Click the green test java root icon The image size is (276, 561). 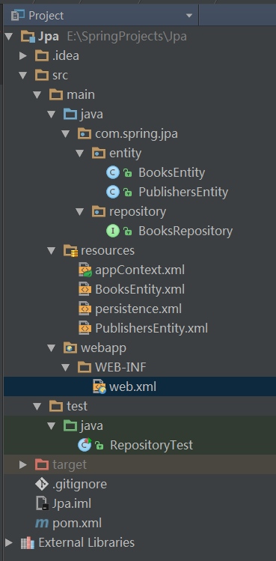pos(70,425)
